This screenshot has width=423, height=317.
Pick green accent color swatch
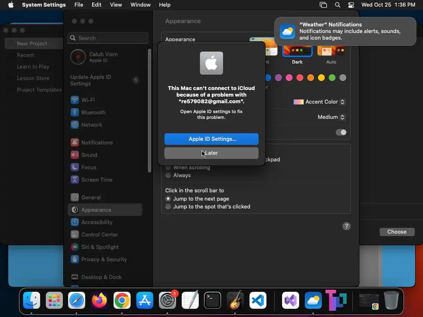(332, 78)
